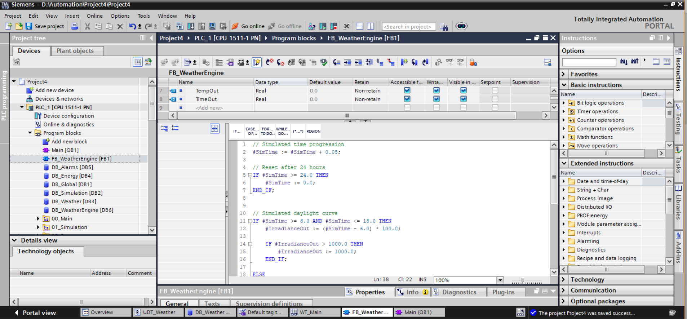Viewport: 687px width, 319px height.
Task: Click the Undo icon in main toolbar
Action: coord(132,26)
